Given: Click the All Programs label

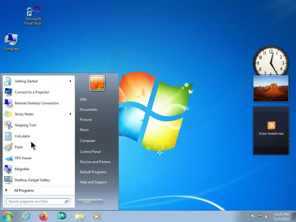Looking at the screenshot, I should (24, 190).
